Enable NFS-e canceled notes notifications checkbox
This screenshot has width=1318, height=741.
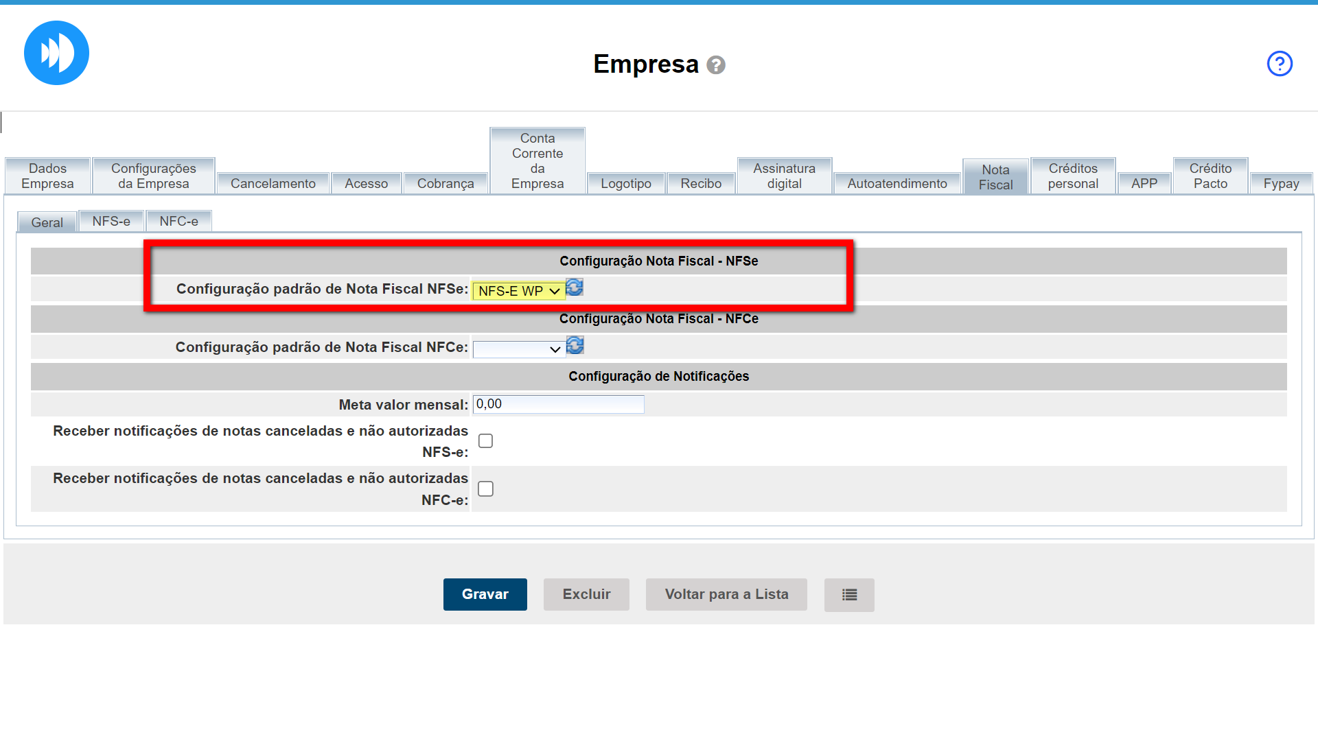click(x=485, y=441)
